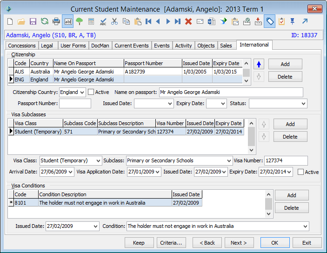Toggle the 'abl' field labels icon
327x253 pixels.
click(x=68, y=21)
